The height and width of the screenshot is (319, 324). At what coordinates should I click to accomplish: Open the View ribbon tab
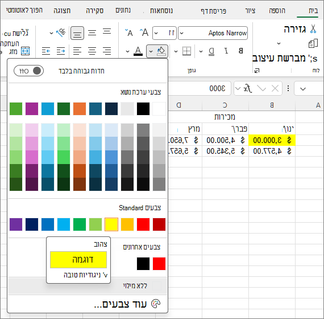pyautogui.click(x=62, y=10)
